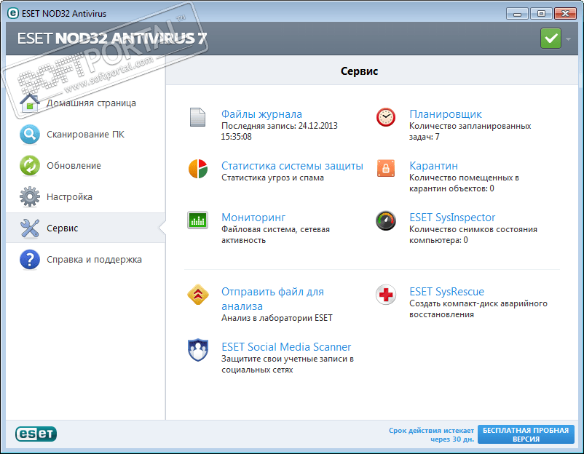584x454 pixels.
Task: Click the green protection status checkmark
Action: point(551,39)
